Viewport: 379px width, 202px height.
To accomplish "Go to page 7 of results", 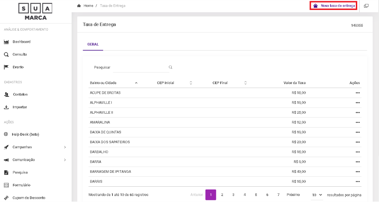I will pyautogui.click(x=278, y=195).
